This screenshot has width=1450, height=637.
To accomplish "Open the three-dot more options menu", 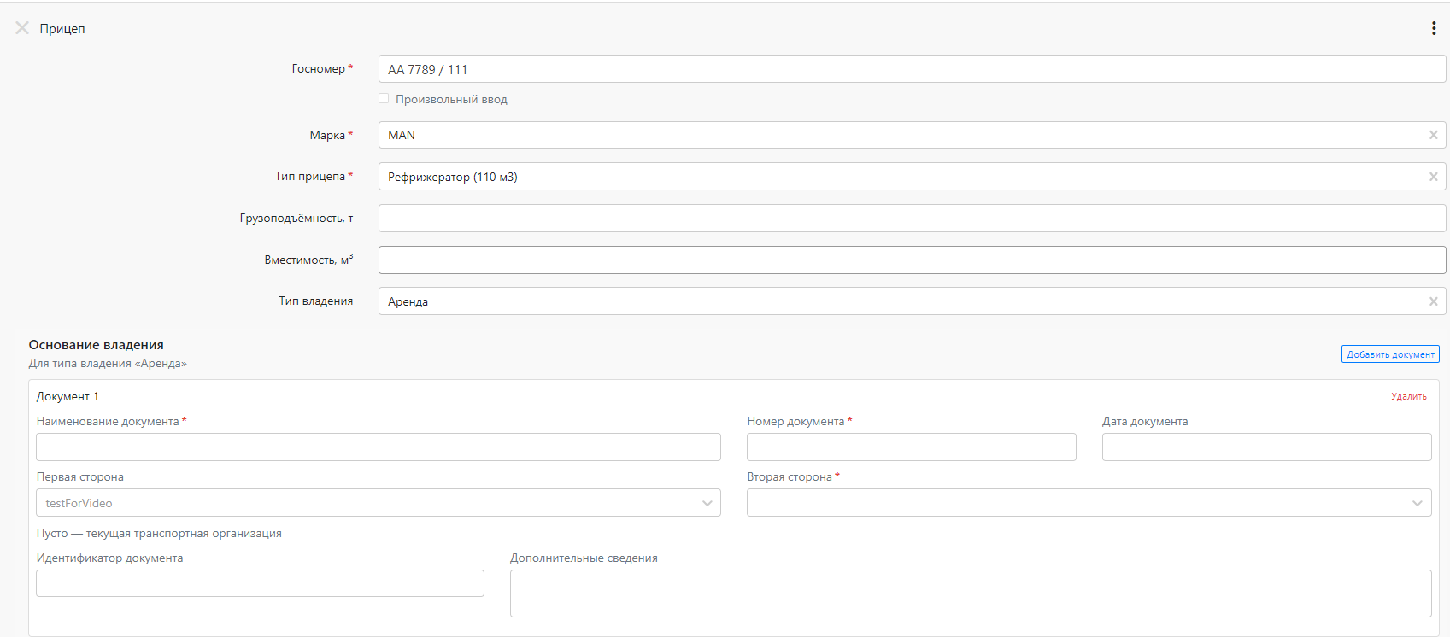I will point(1433,28).
